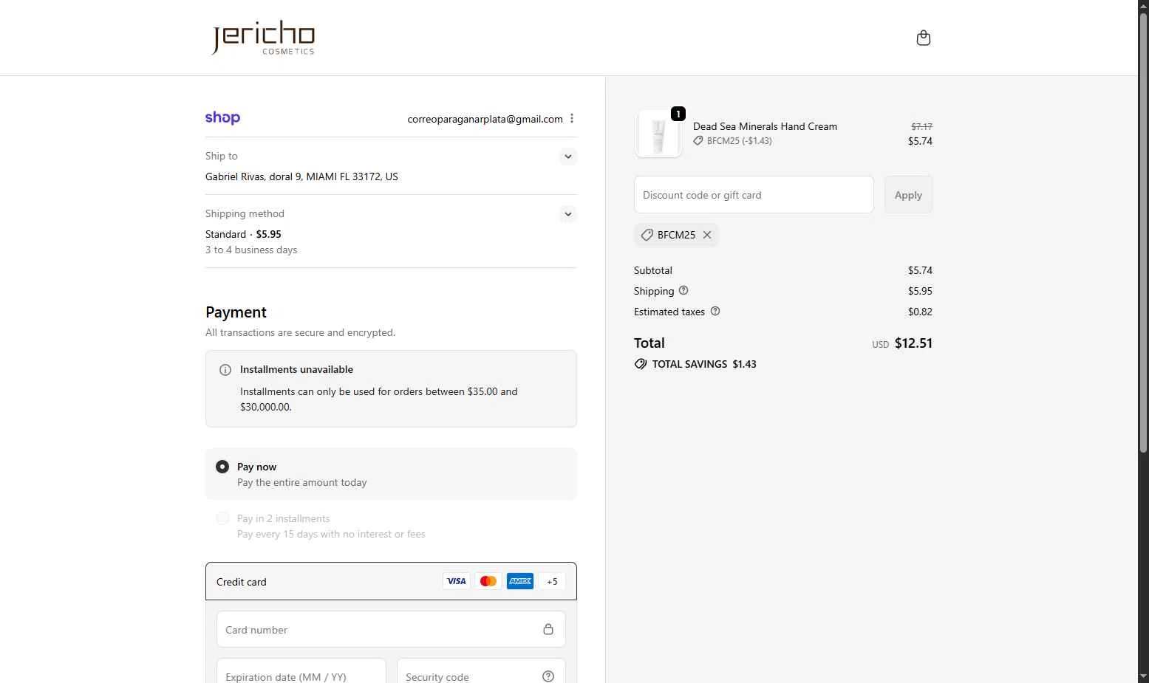Click security code help icon
Viewport: 1149px width, 683px height.
click(548, 676)
